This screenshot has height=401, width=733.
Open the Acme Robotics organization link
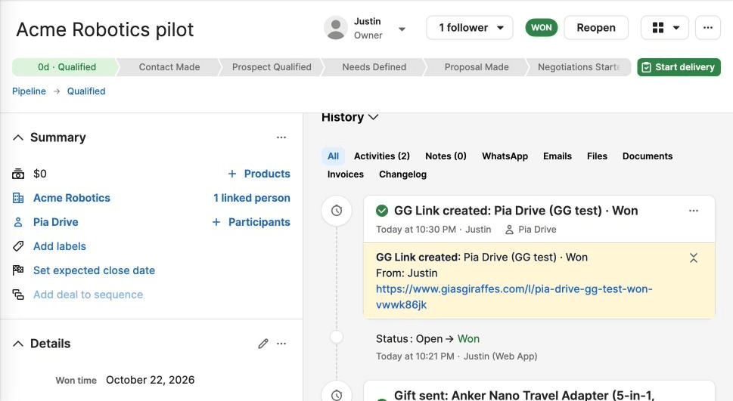pyautogui.click(x=72, y=198)
